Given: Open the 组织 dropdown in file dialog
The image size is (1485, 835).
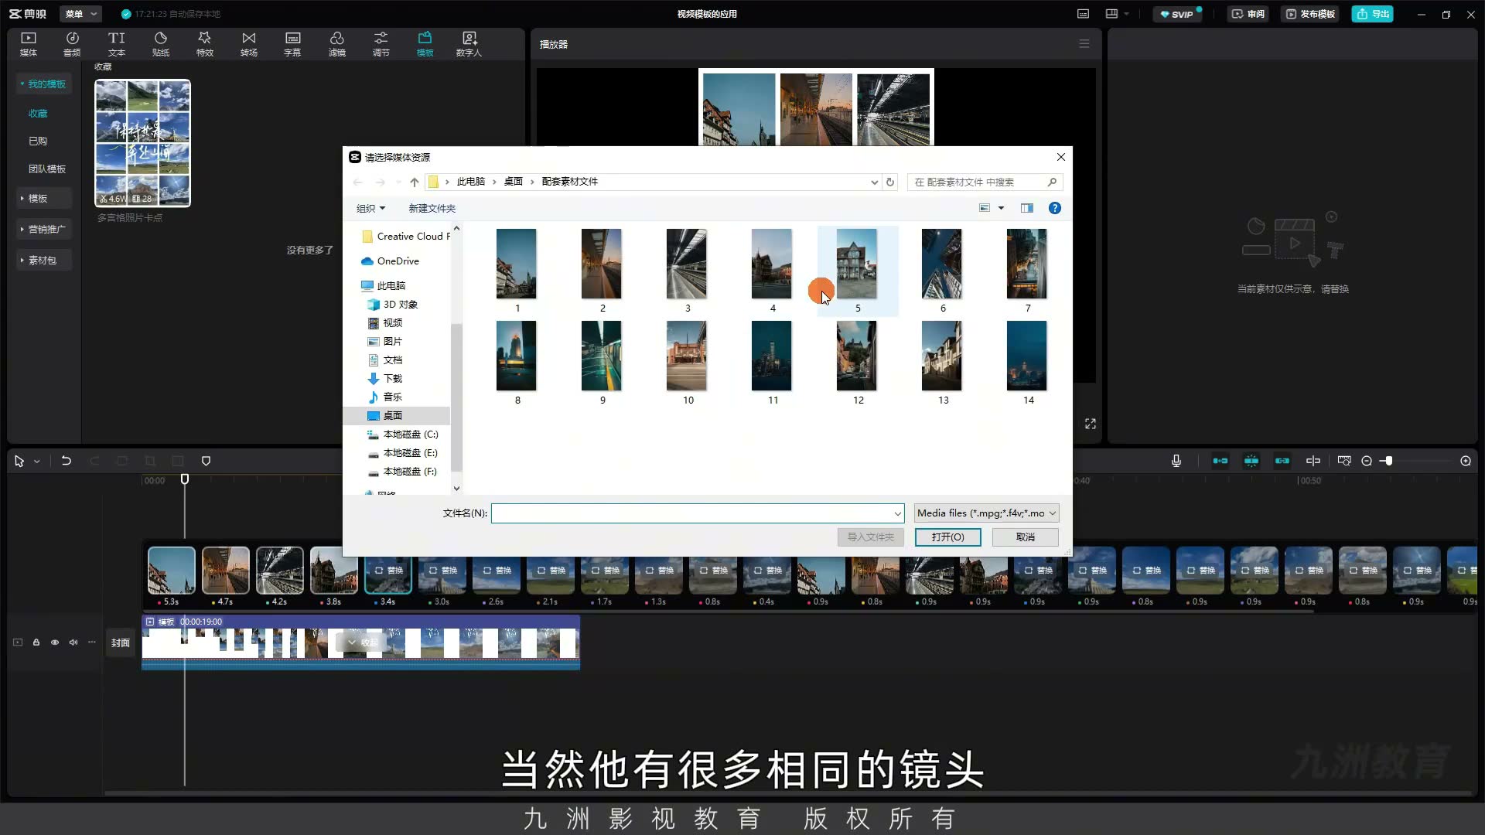Looking at the screenshot, I should [370, 209].
